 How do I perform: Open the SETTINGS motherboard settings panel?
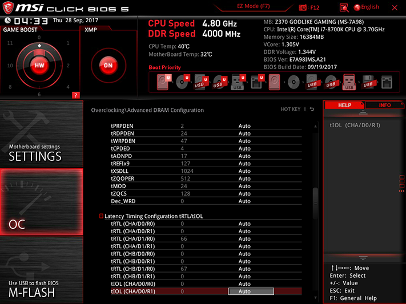click(42, 134)
